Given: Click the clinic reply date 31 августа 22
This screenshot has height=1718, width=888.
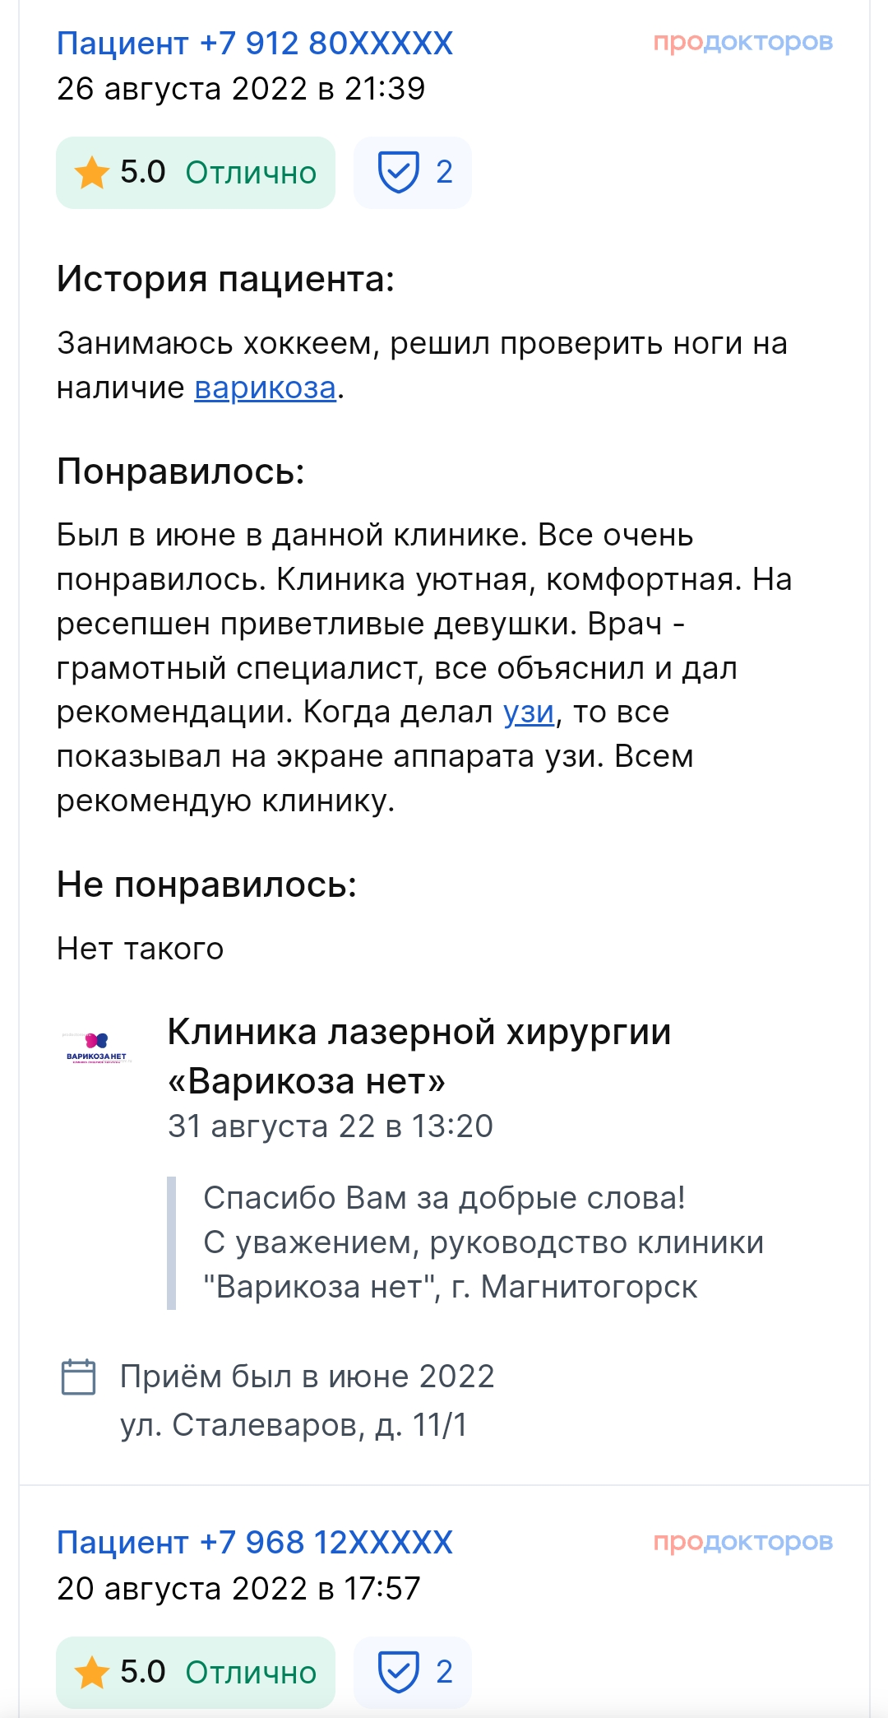Looking at the screenshot, I should coord(330,1126).
